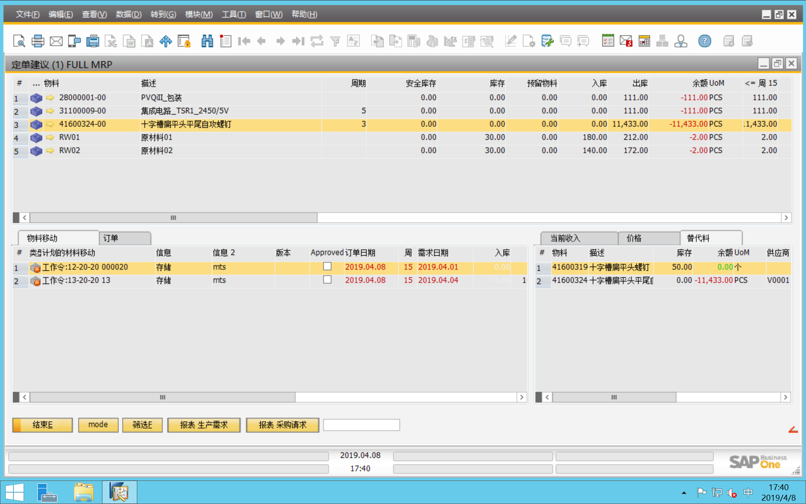Switch to the 物料移动 tab
This screenshot has height=504, width=806.
[x=58, y=238]
